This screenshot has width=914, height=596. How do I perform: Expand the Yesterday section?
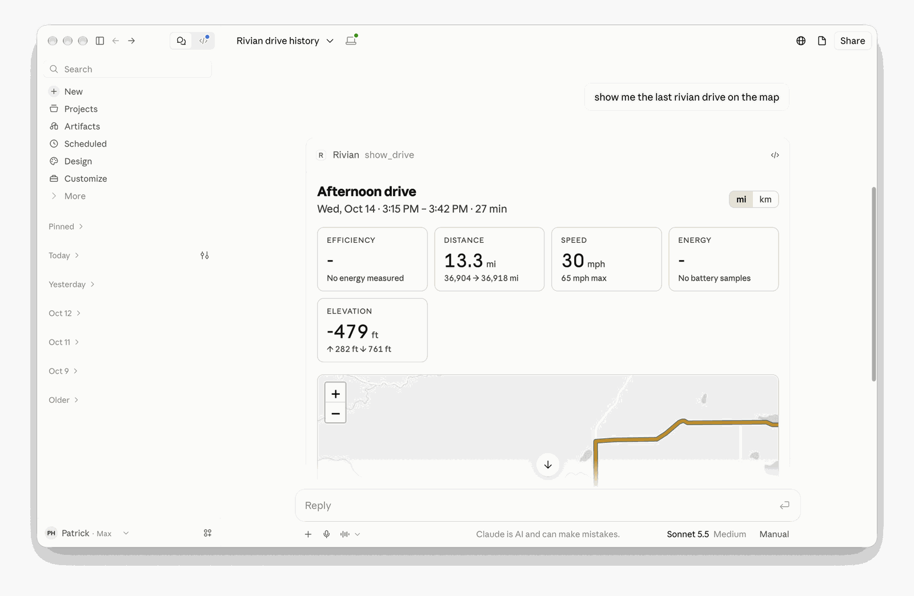71,285
